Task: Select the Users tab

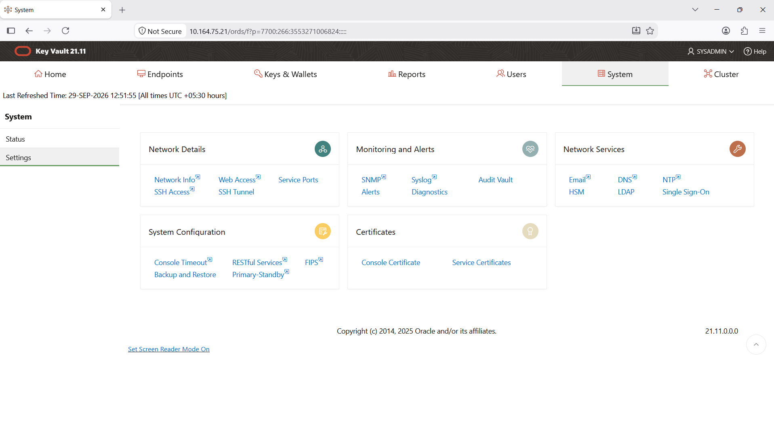Action: tap(511, 74)
